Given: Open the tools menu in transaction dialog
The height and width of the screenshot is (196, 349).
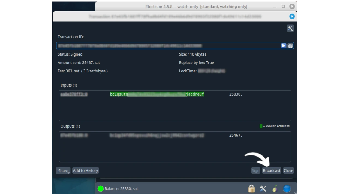Looking at the screenshot, I should tap(290, 28).
